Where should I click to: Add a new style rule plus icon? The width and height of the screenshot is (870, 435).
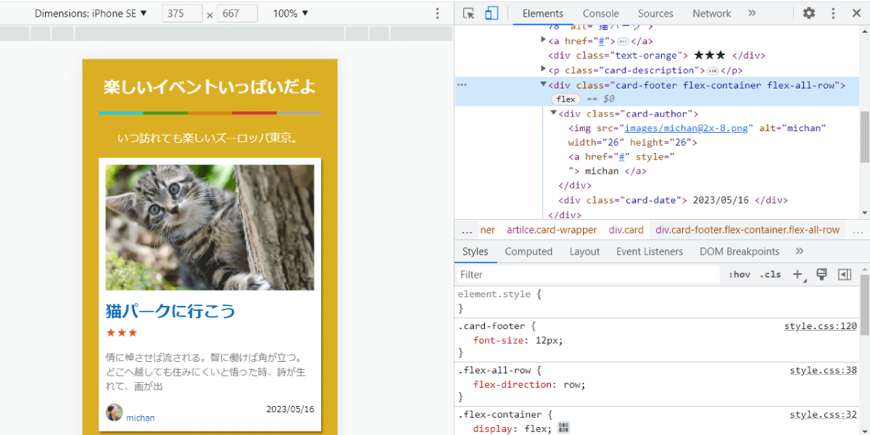pyautogui.click(x=798, y=275)
